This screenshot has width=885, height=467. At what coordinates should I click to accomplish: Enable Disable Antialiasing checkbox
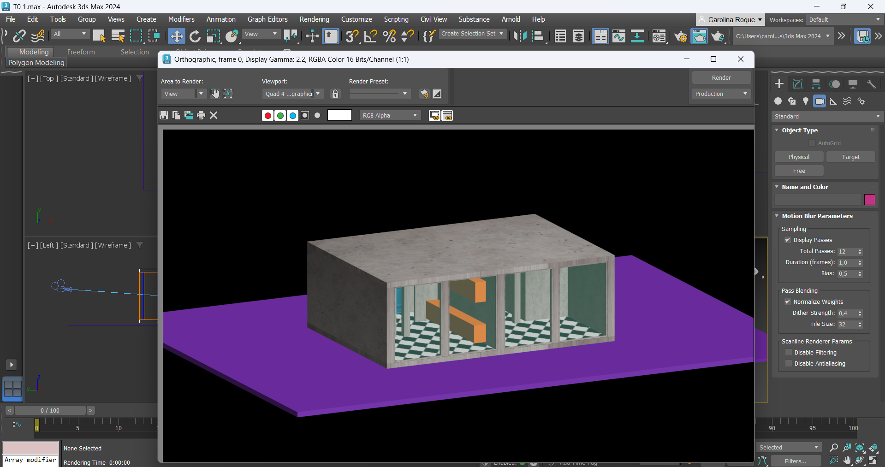(x=789, y=364)
